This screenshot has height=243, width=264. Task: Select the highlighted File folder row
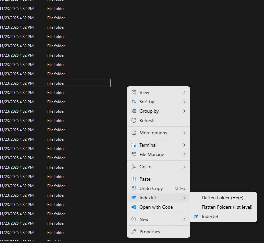pos(55,83)
